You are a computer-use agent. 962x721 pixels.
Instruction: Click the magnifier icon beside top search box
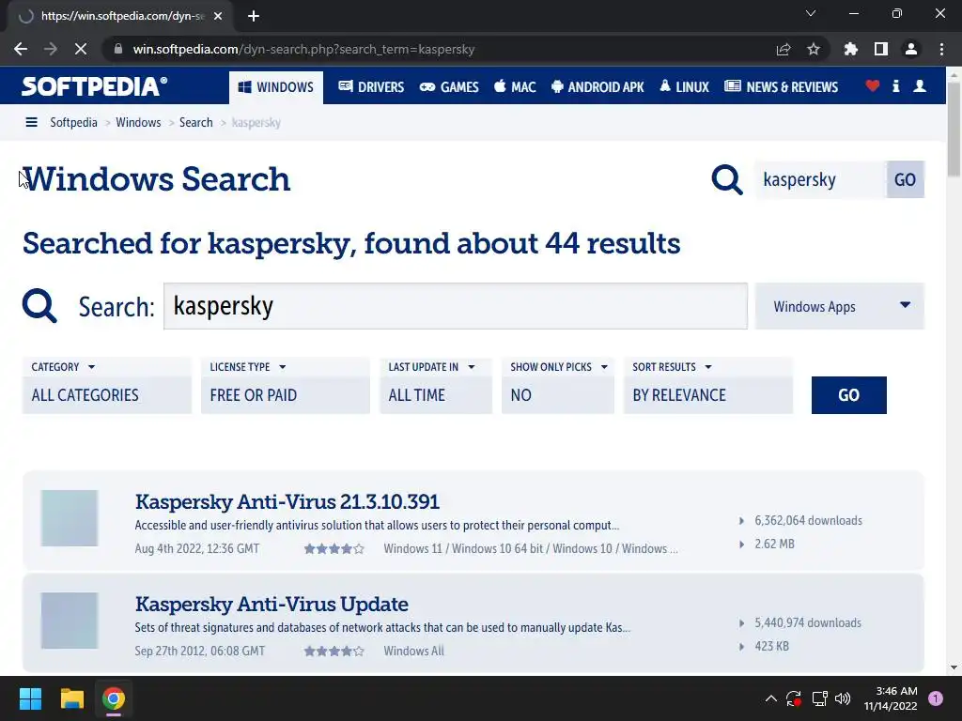pyautogui.click(x=727, y=179)
